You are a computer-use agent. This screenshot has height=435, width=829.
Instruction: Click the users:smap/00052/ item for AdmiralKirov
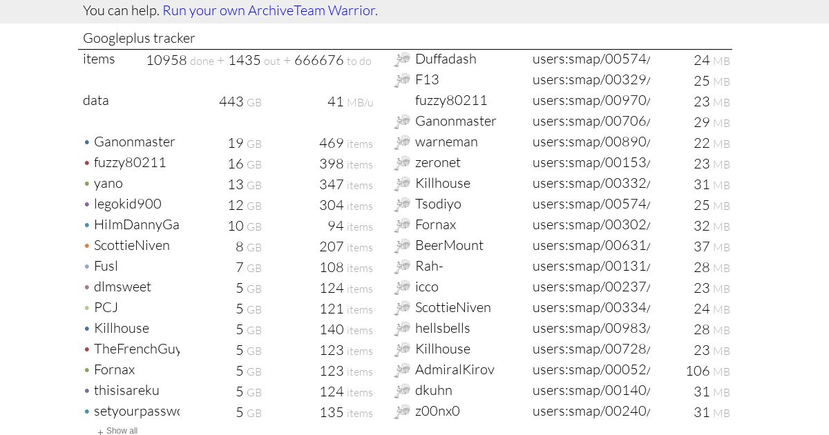click(591, 369)
